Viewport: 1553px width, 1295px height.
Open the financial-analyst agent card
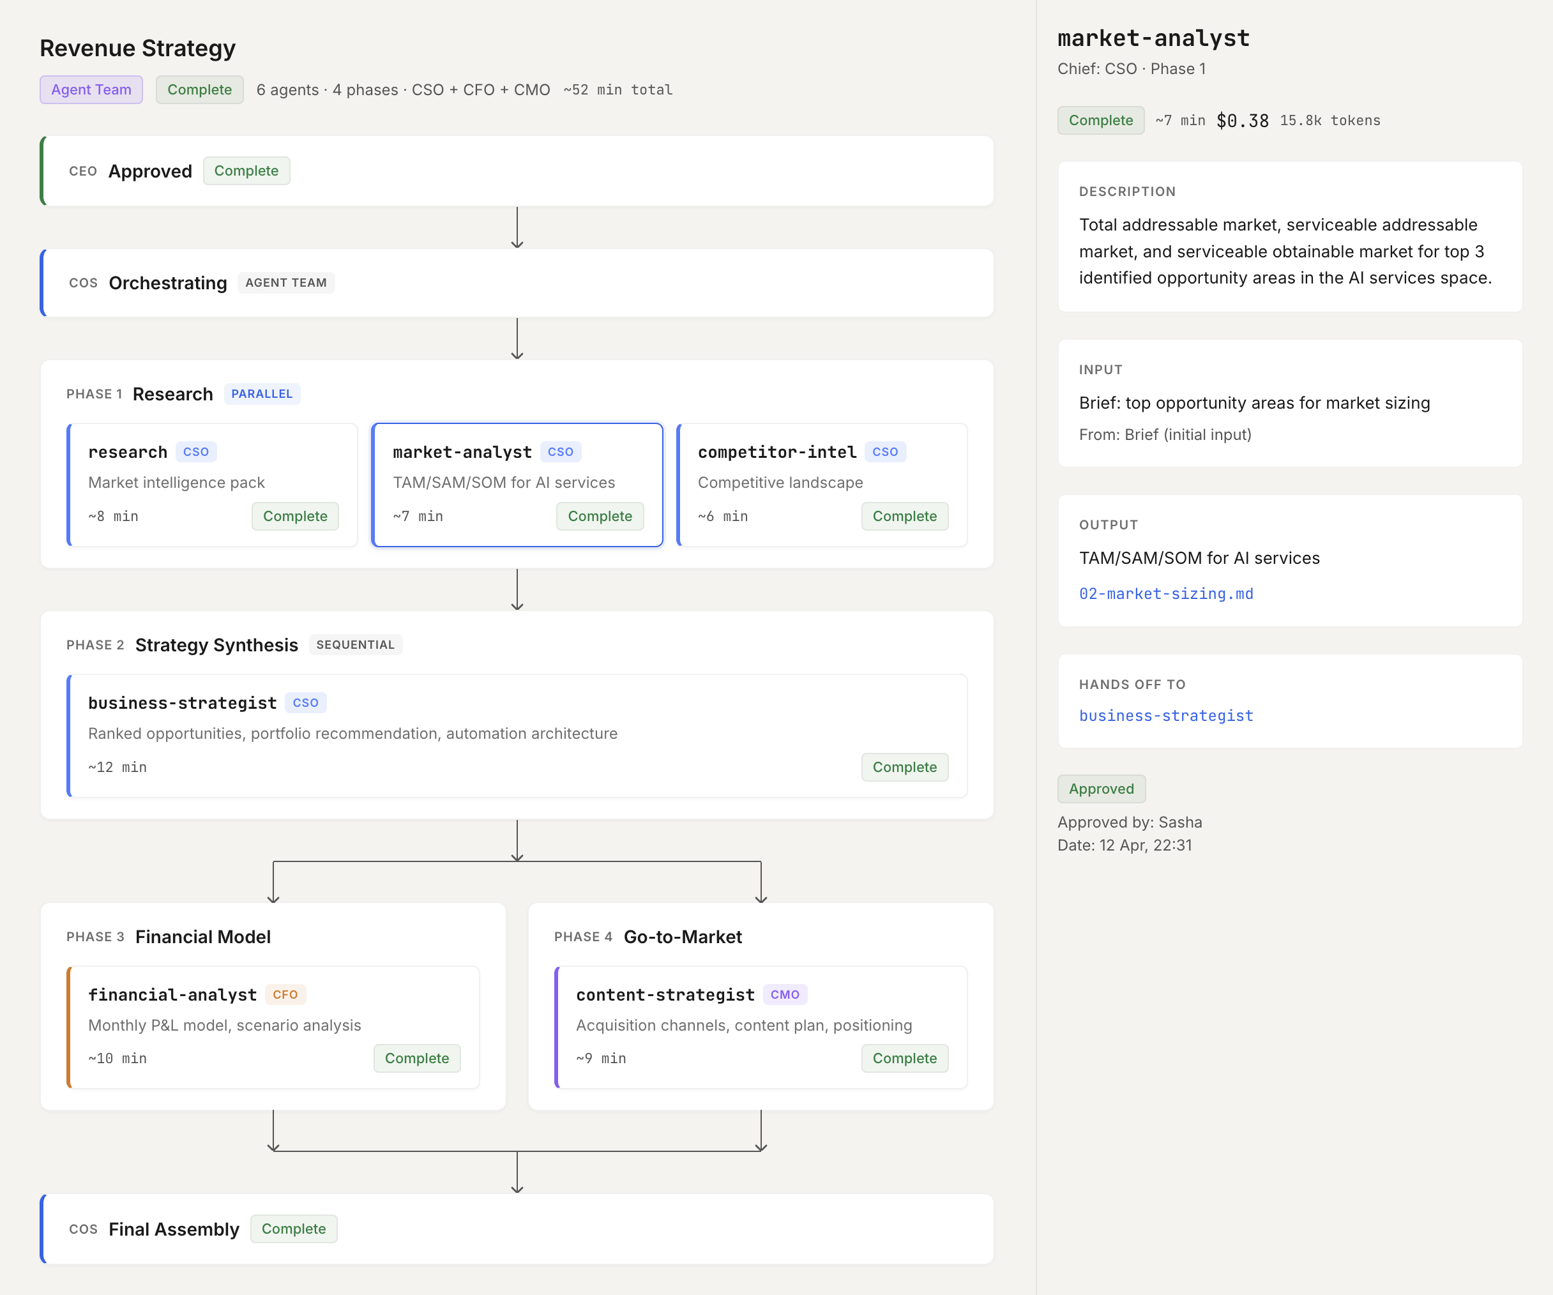[x=273, y=1027]
